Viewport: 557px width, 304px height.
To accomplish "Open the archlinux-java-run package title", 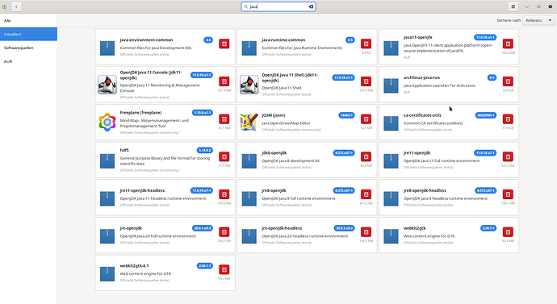I will pos(421,77).
